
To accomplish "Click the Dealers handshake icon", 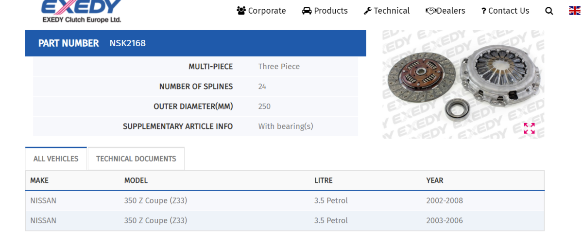I will click(430, 11).
